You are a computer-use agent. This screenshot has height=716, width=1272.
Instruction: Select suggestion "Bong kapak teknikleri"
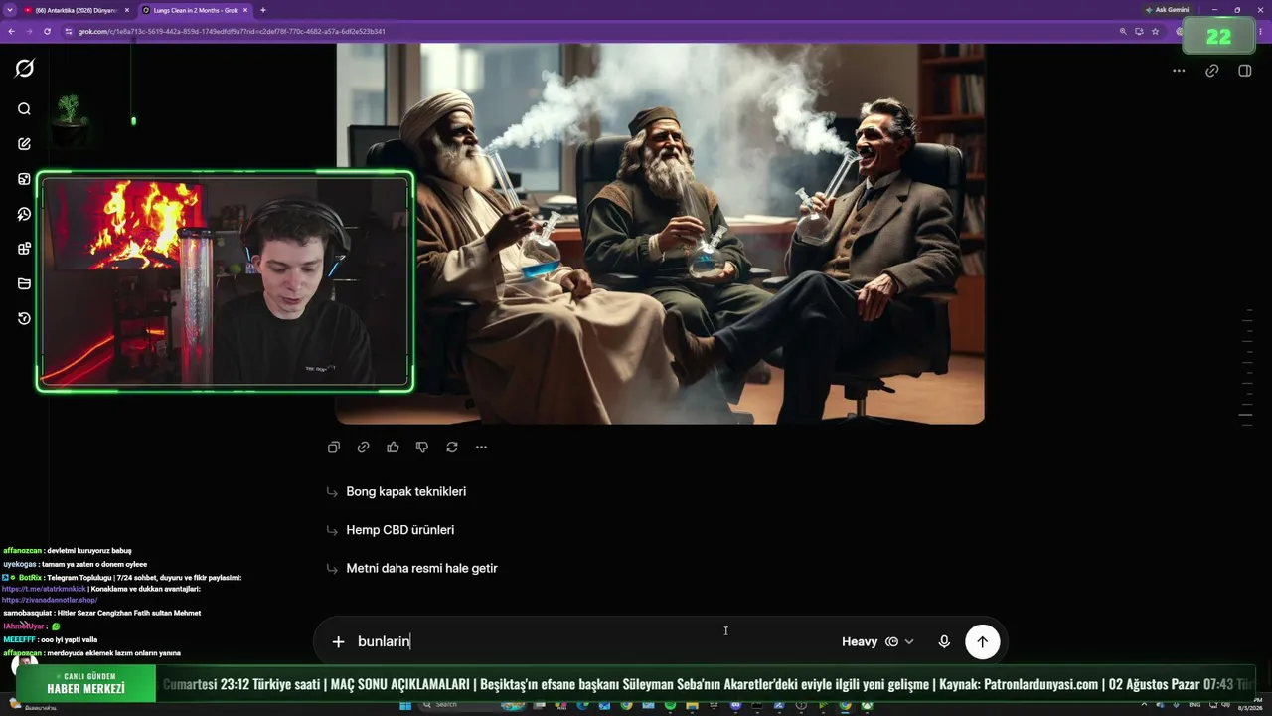pos(405,491)
